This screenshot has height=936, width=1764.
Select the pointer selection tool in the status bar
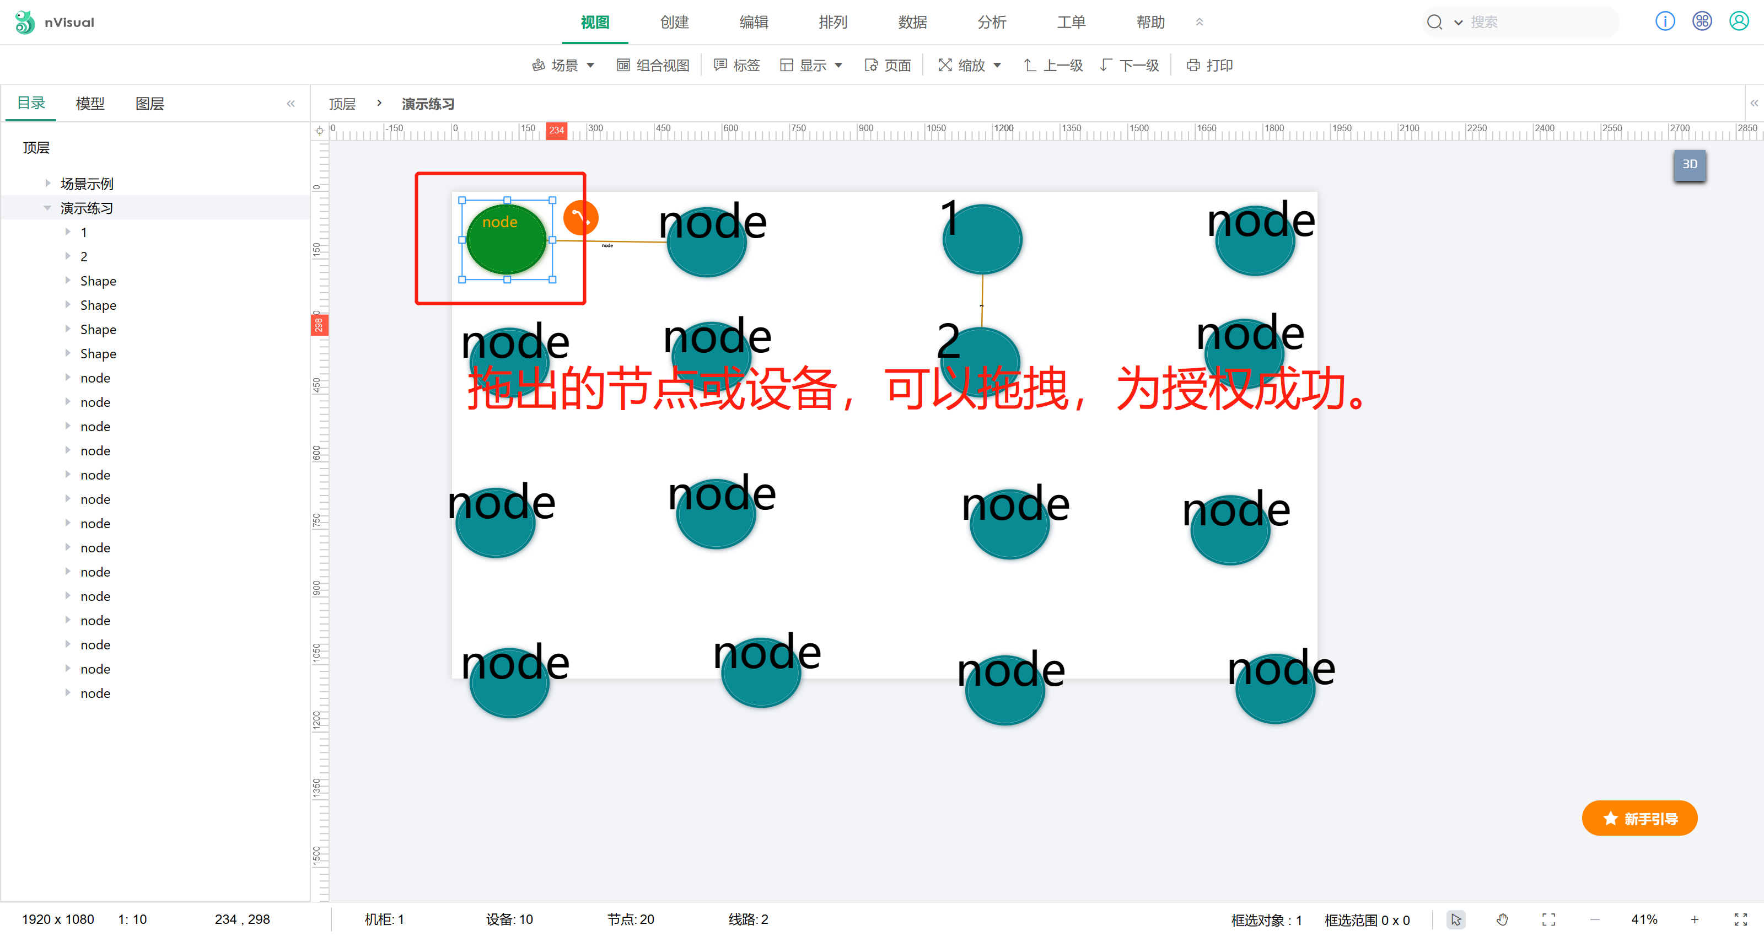(1456, 919)
